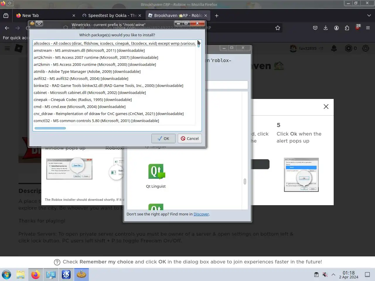
Task: Select comctl32 MS common controls row
Action: pyautogui.click(x=114, y=121)
